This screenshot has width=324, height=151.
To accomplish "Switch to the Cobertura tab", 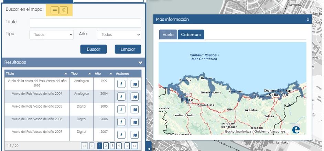I will click(x=191, y=34).
